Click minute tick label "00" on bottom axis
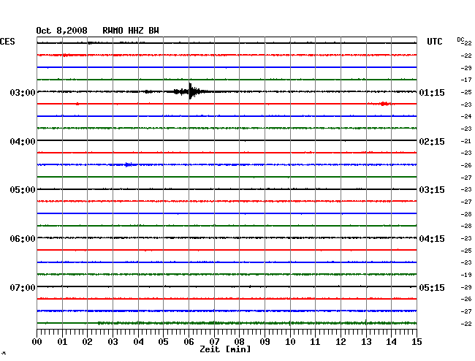 pyautogui.click(x=37, y=342)
